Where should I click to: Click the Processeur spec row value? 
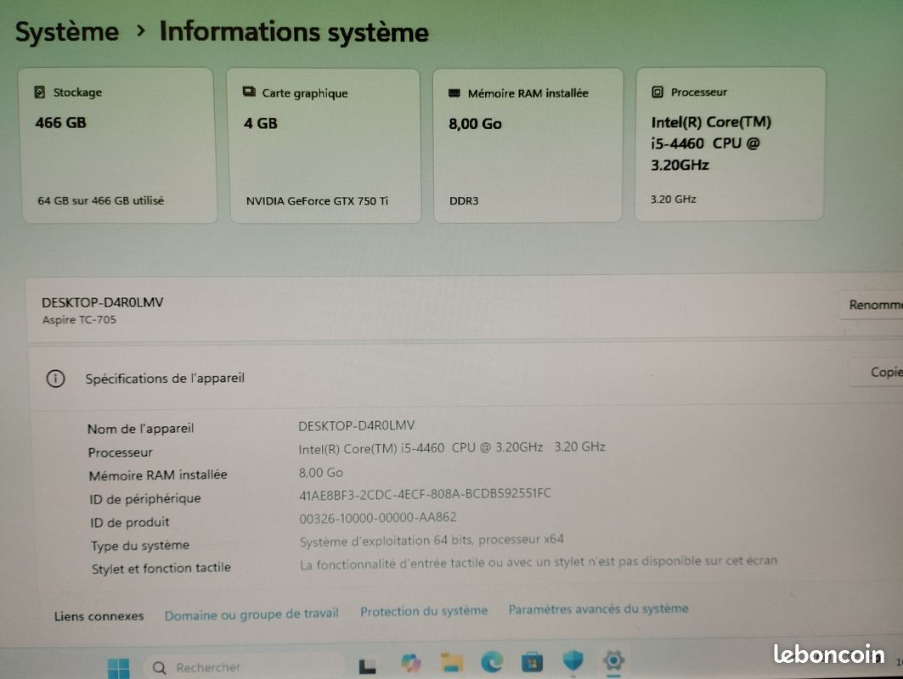click(452, 447)
